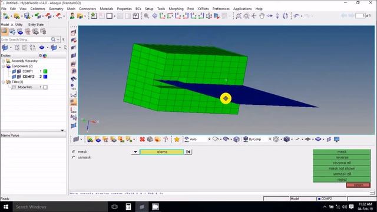377x212 pixels.
Task: Open the Preferences menu
Action: [x=221, y=9]
